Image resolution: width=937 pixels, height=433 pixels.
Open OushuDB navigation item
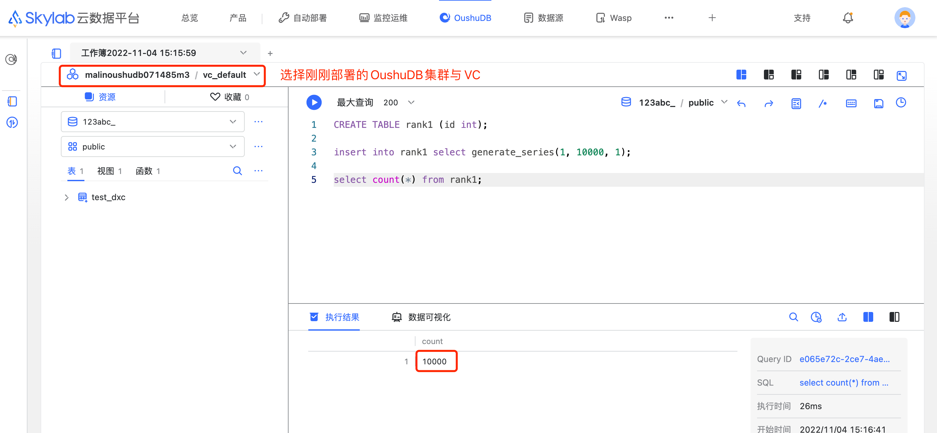465,18
